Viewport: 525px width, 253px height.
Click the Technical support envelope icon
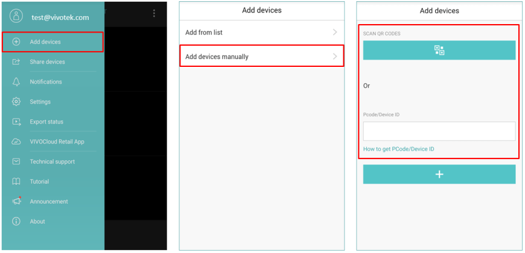coord(16,161)
